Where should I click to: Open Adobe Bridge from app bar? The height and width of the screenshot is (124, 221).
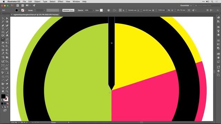(18, 6)
